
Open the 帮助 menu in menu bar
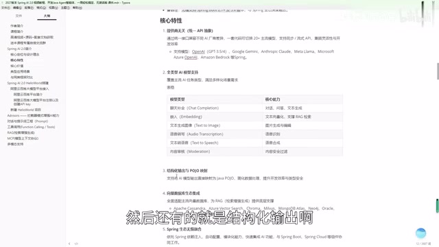click(x=78, y=8)
